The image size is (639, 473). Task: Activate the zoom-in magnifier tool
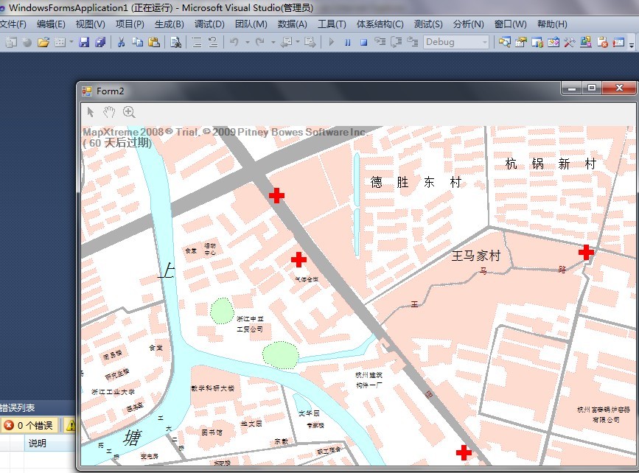[x=129, y=112]
